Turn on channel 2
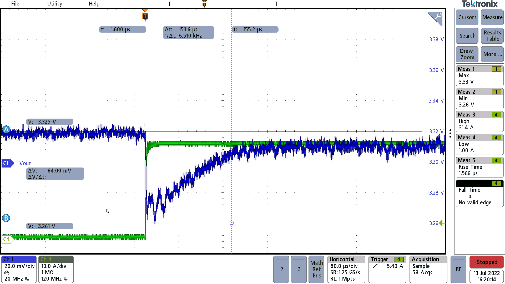This screenshot has width=505, height=284. pos(281,269)
